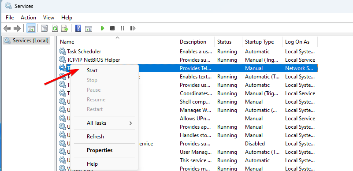Viewport: 353px width, 171px height.
Task: Open the View menu
Action: coord(48,18)
